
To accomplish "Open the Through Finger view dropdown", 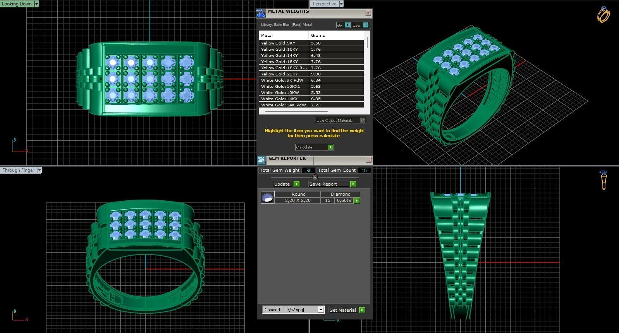I will click(x=40, y=170).
